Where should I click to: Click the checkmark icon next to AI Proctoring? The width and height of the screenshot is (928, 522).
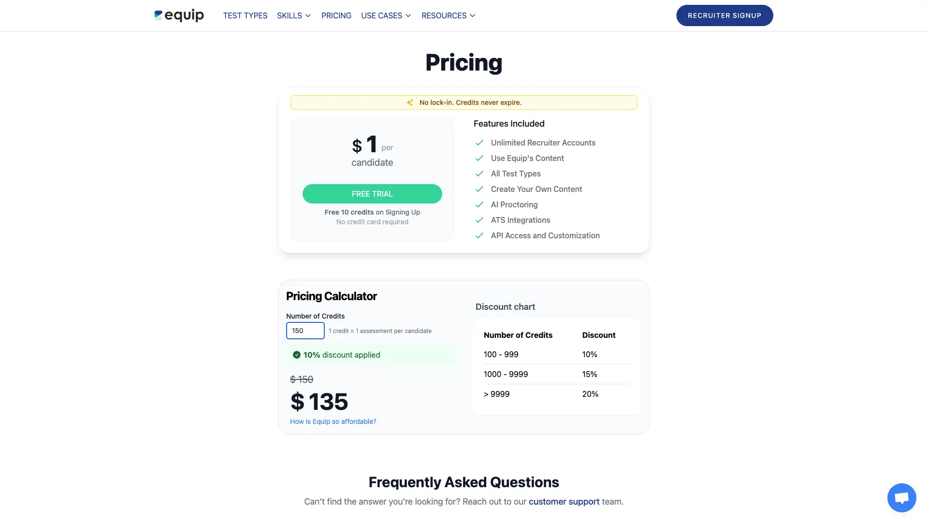click(x=478, y=204)
